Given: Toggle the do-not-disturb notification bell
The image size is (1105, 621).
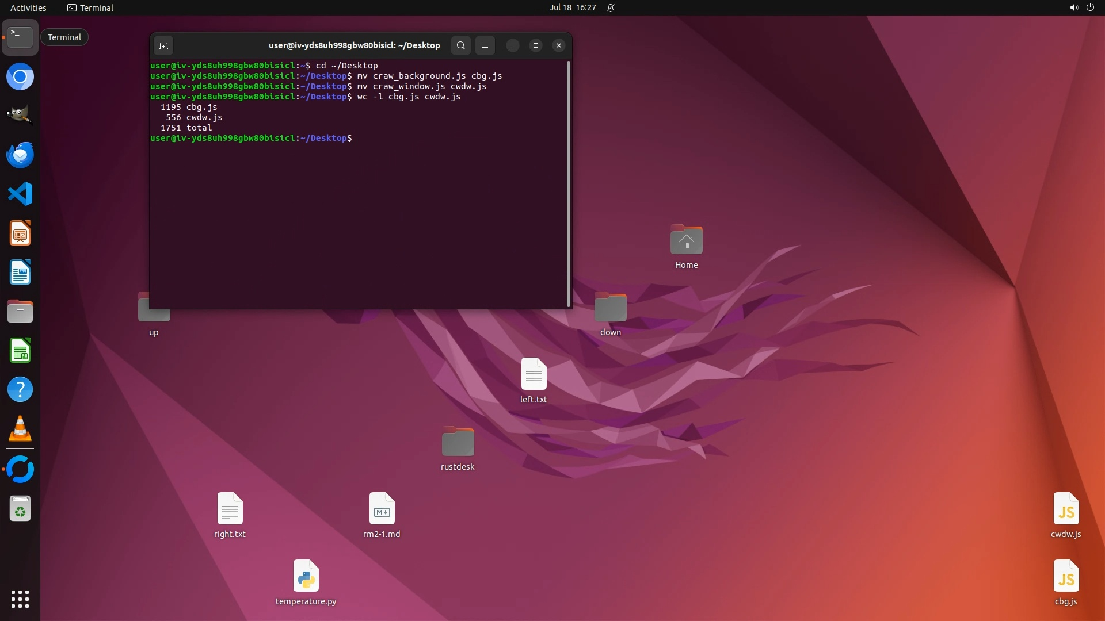Looking at the screenshot, I should [611, 7].
